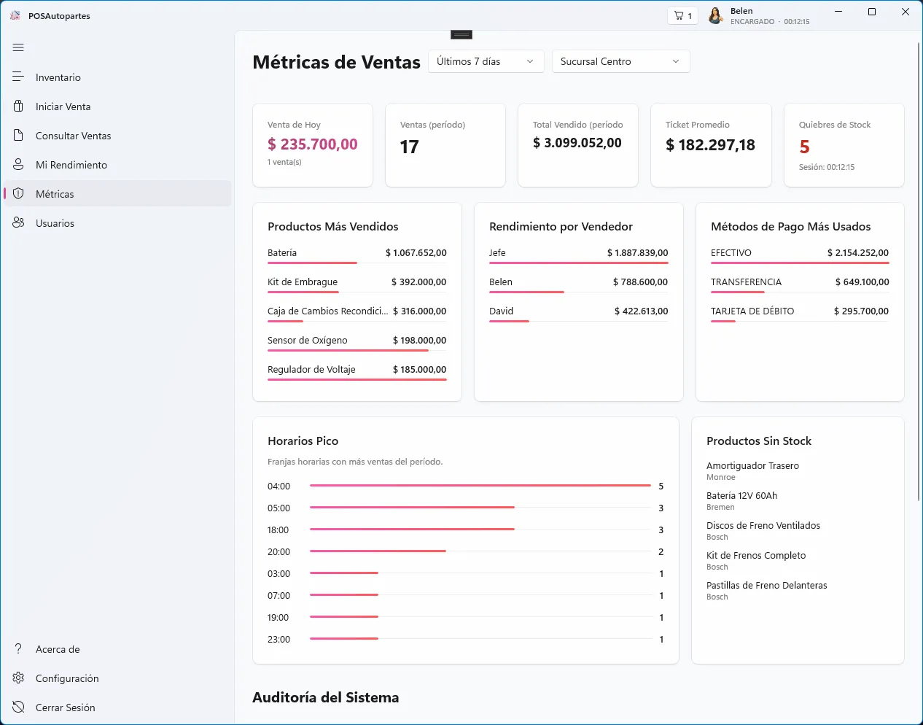Viewport: 923px width, 725px height.
Task: Click the Quiebres de Stock card
Action: coord(844,145)
